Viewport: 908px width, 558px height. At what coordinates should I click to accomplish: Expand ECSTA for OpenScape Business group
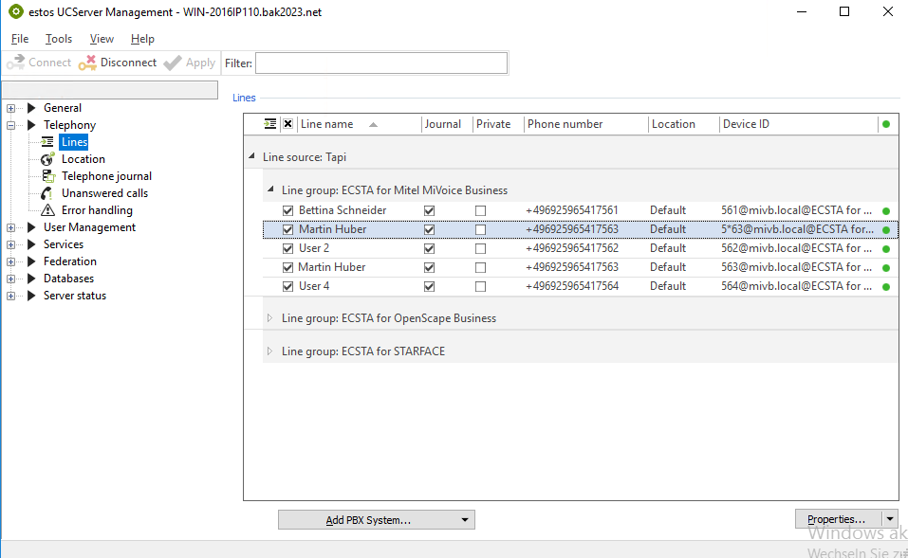click(x=269, y=318)
